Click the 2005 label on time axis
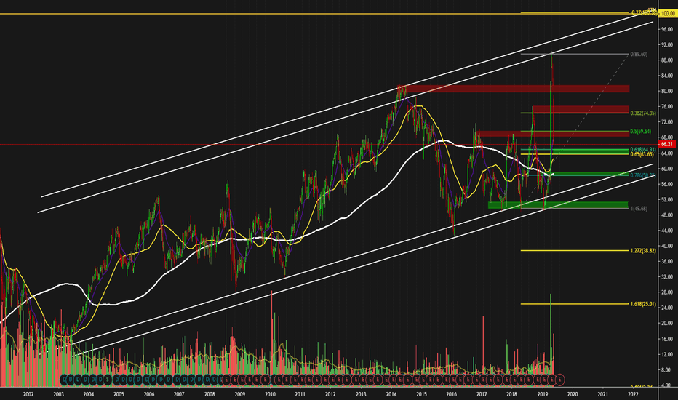Viewport: 678px width, 400px height. click(119, 394)
